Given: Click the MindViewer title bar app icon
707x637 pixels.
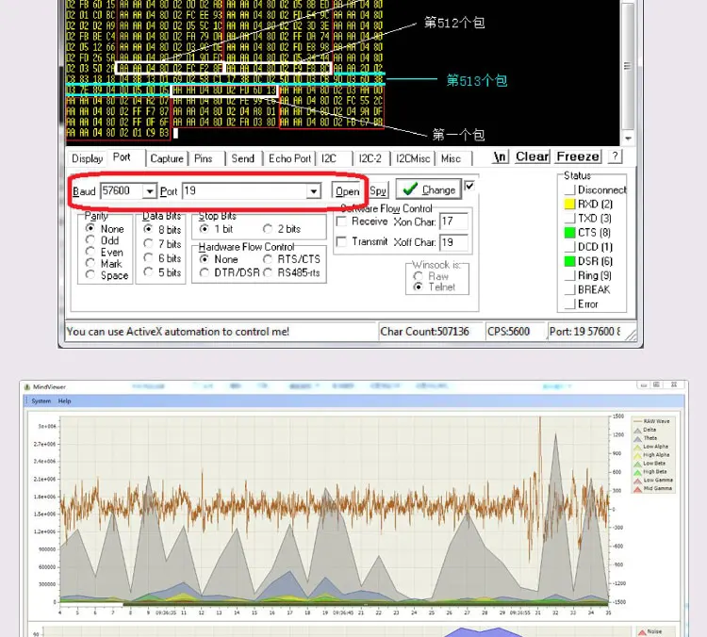Looking at the screenshot, I should 27,386.
